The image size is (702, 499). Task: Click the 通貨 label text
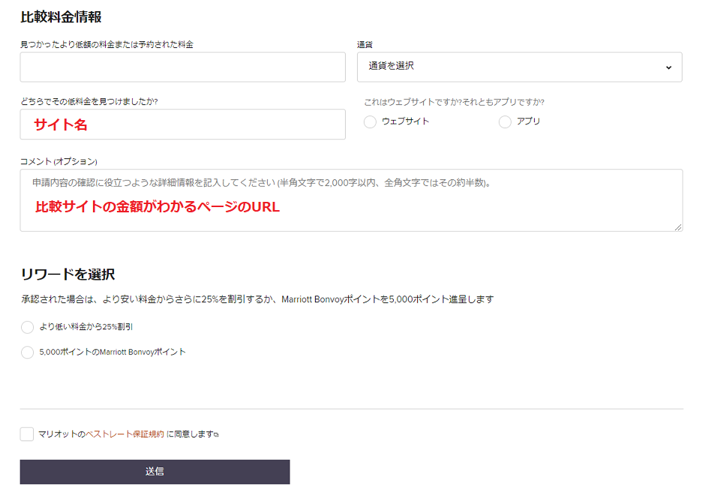tap(365, 45)
